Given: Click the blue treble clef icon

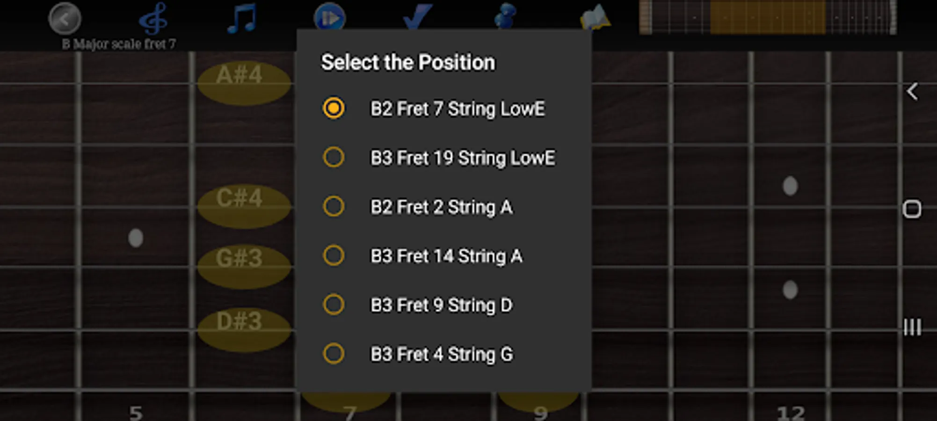Looking at the screenshot, I should (x=153, y=19).
